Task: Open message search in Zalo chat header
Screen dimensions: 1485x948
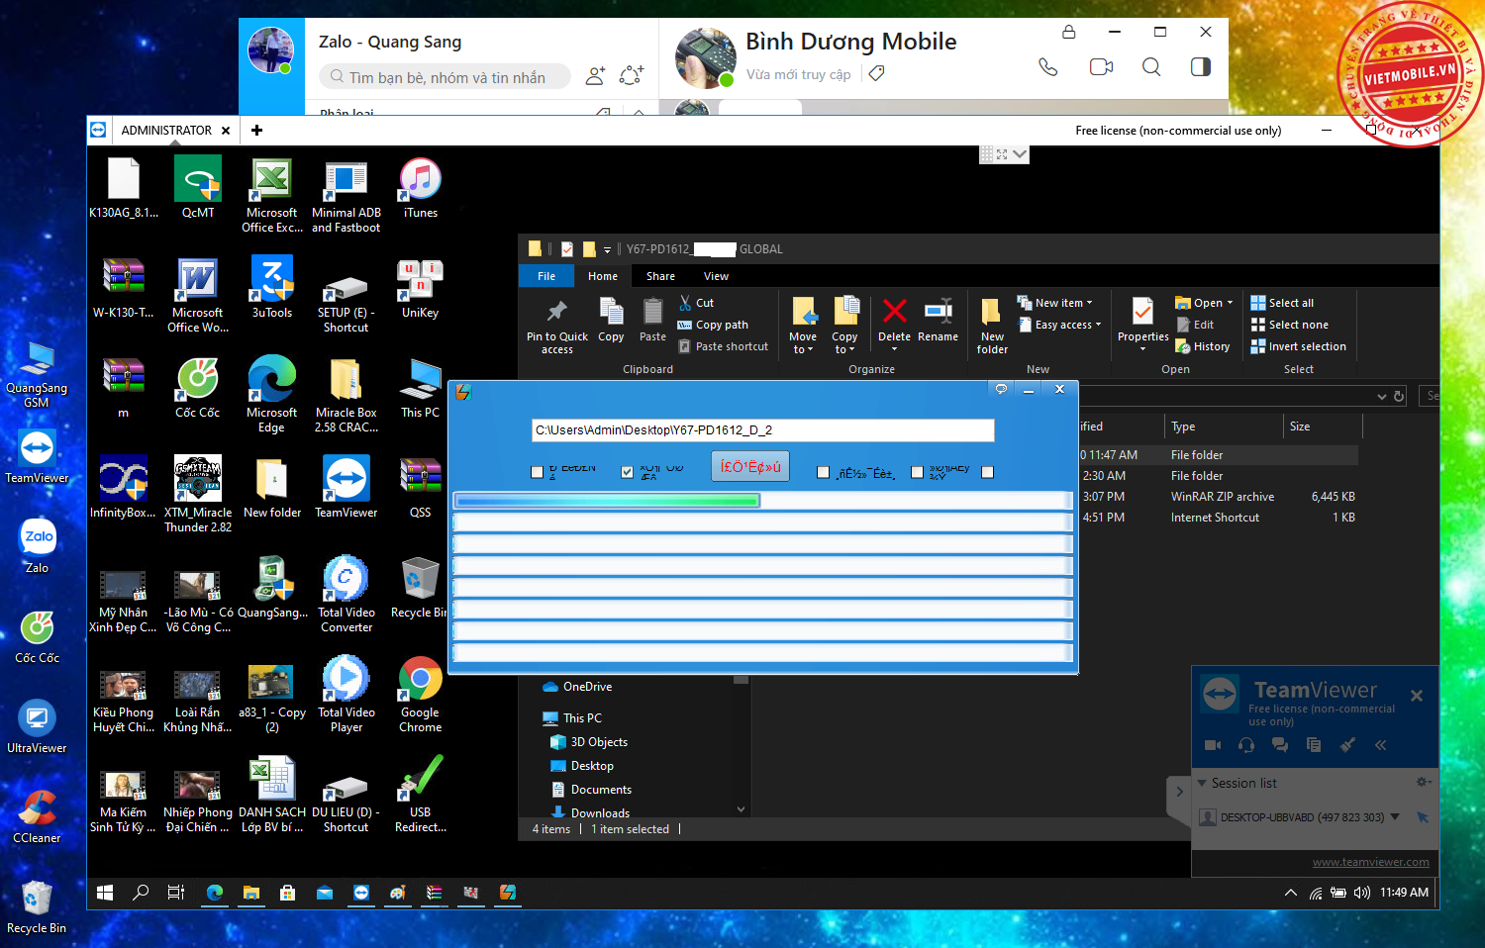Action: pyautogui.click(x=1151, y=67)
